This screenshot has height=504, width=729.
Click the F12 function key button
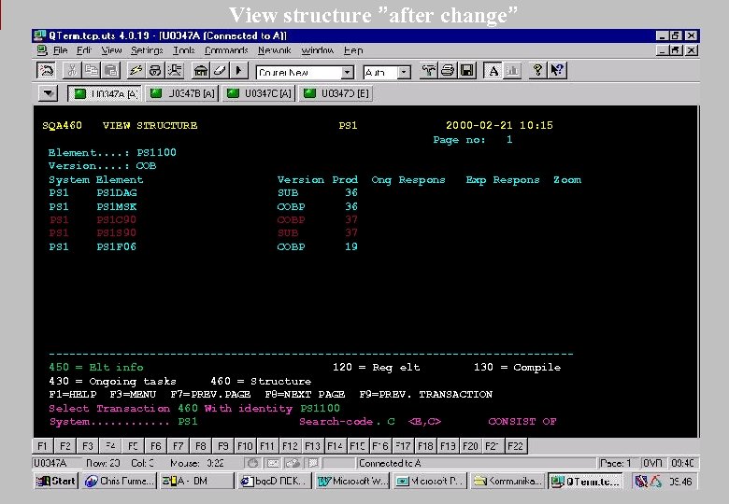pos(290,446)
